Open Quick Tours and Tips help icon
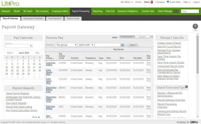 pos(186,87)
